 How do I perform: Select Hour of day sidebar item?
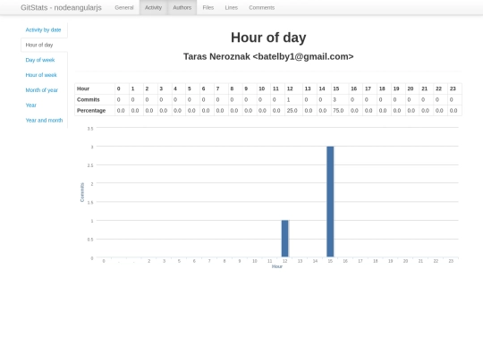[x=44, y=45]
